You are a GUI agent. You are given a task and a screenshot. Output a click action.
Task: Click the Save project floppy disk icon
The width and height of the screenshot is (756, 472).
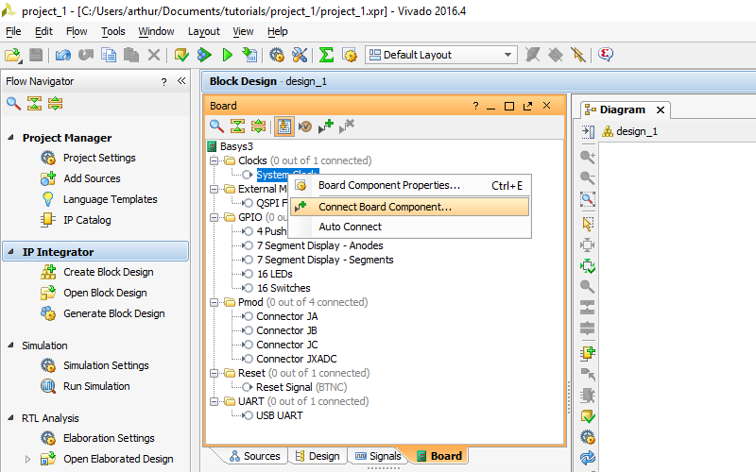pyautogui.click(x=36, y=55)
